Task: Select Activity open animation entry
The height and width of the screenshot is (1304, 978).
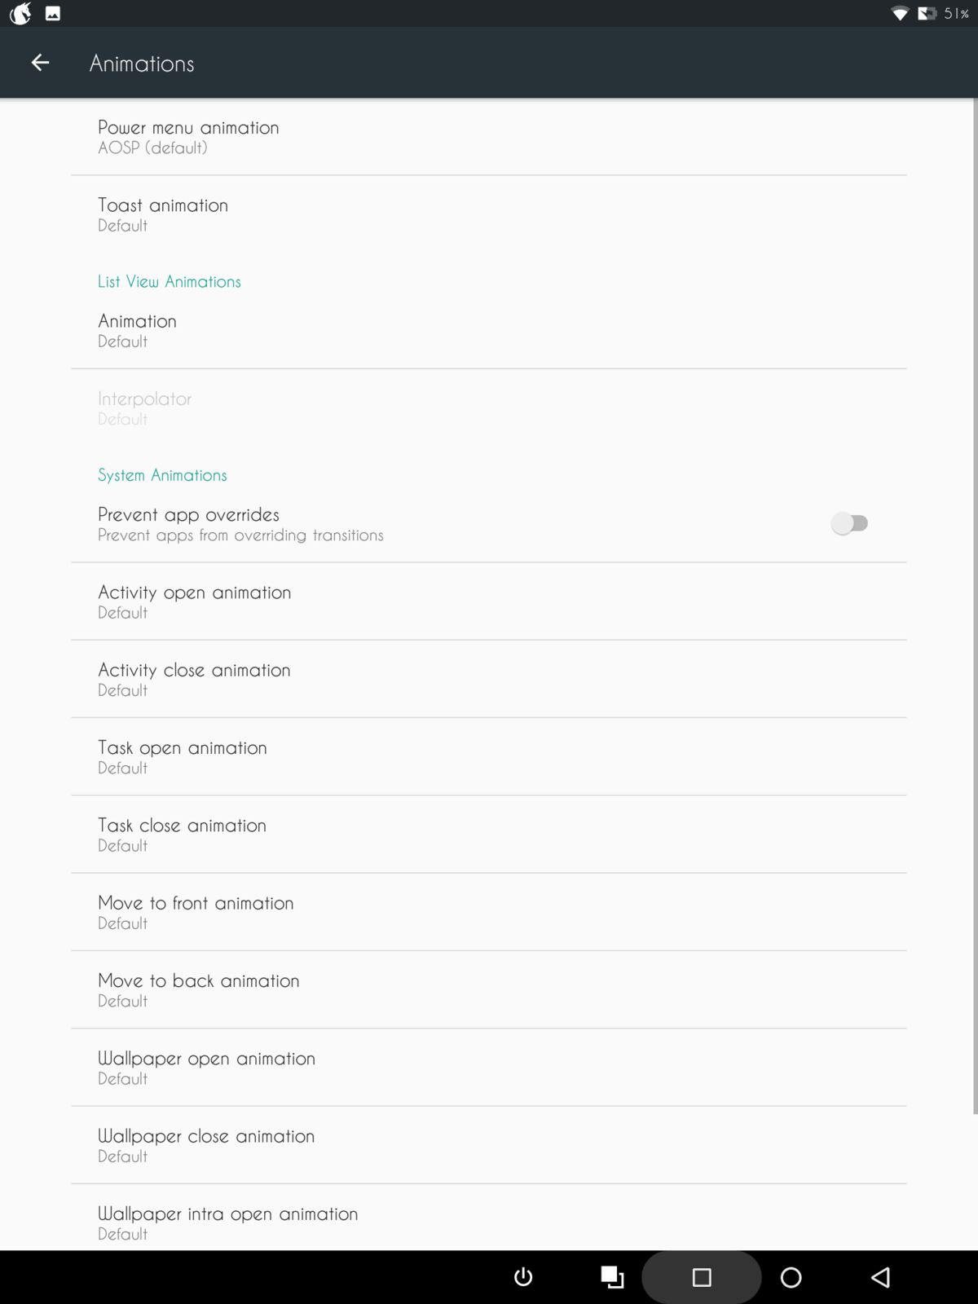Action: point(489,601)
